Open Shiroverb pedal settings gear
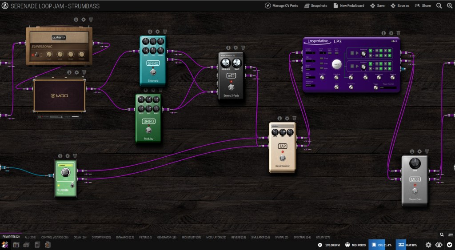This screenshot has width=455, height=250. (157, 32)
